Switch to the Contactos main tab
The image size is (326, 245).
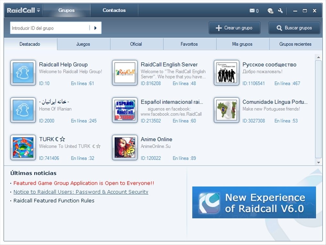114,10
